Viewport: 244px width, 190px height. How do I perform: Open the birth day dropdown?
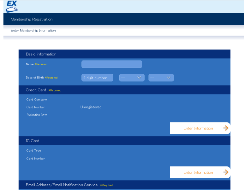pos(161,78)
